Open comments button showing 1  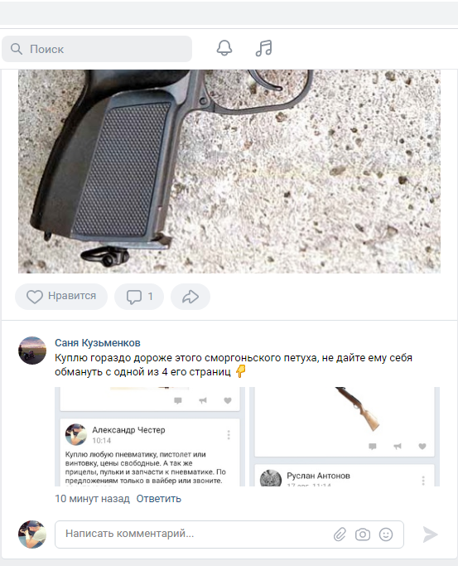pyautogui.click(x=139, y=297)
